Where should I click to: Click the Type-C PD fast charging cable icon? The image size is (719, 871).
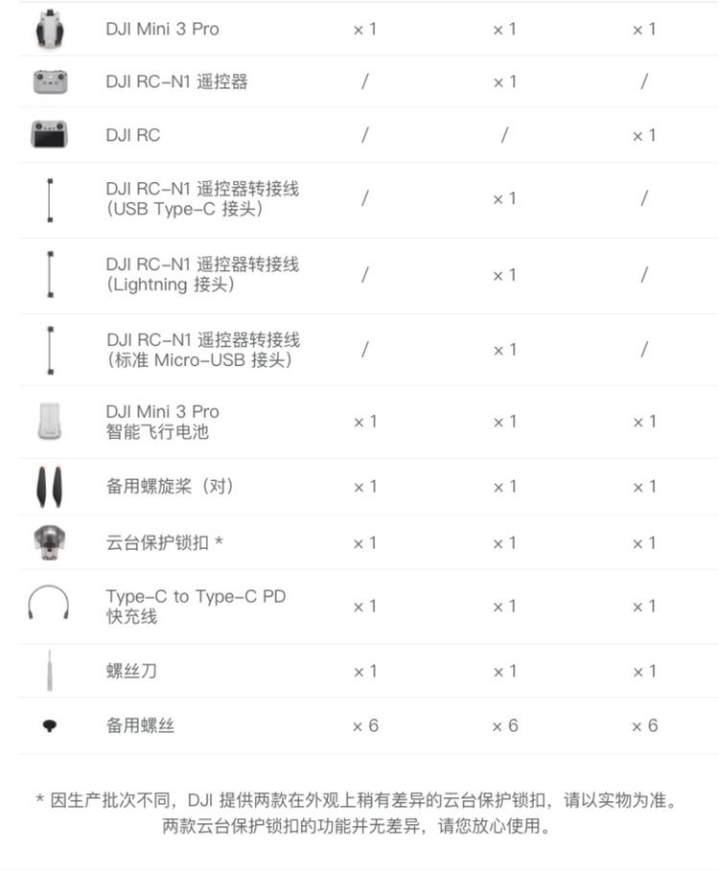[x=49, y=602]
